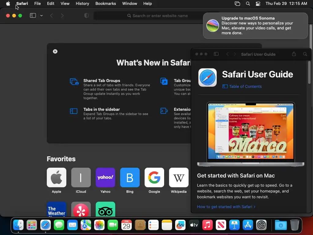The width and height of the screenshot is (313, 235).
Task: Open Mail from the Dock
Action: (72, 225)
